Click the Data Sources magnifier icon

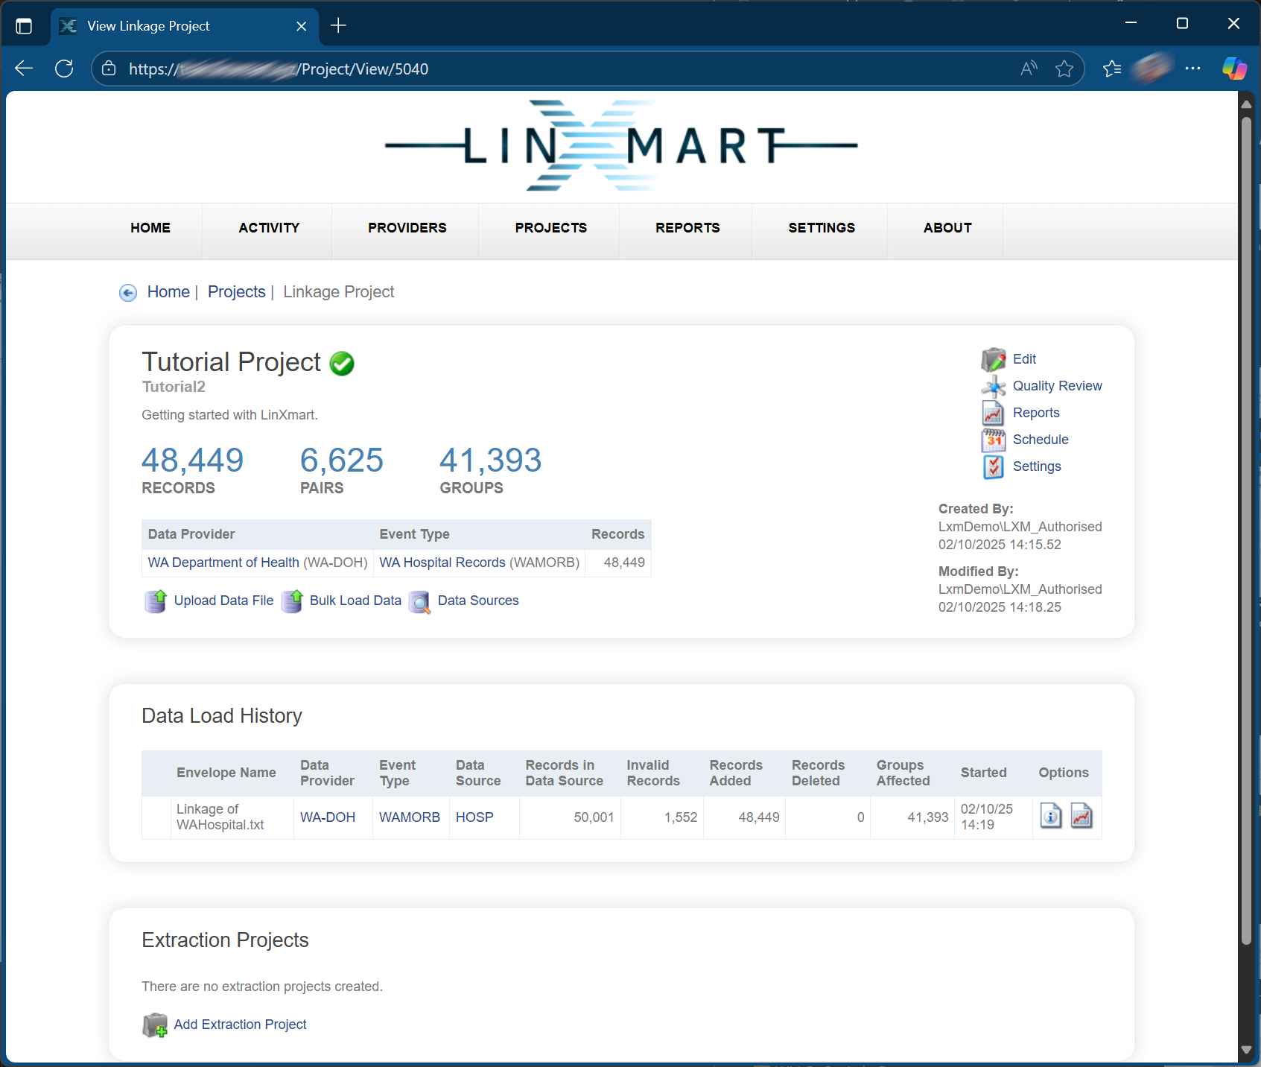(420, 601)
